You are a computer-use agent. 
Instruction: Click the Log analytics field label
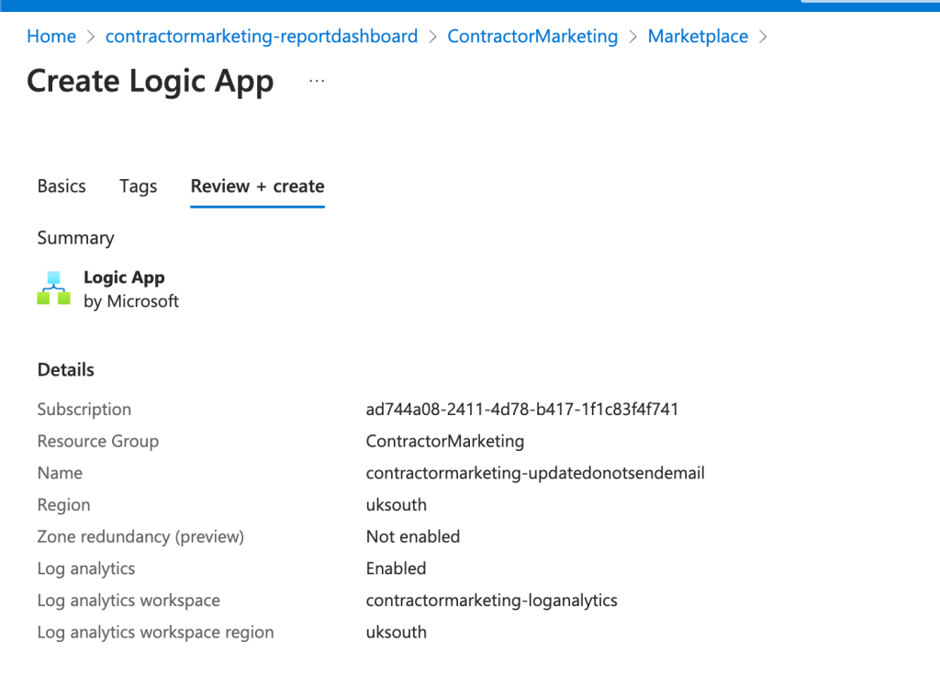click(86, 569)
